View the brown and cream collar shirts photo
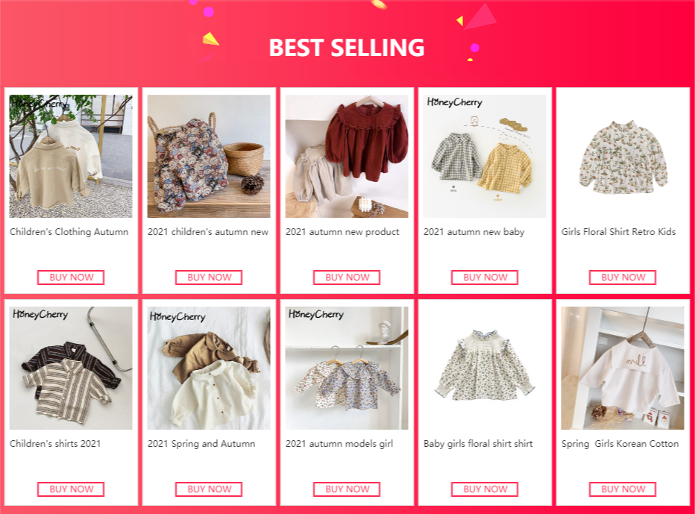 [x=209, y=368]
